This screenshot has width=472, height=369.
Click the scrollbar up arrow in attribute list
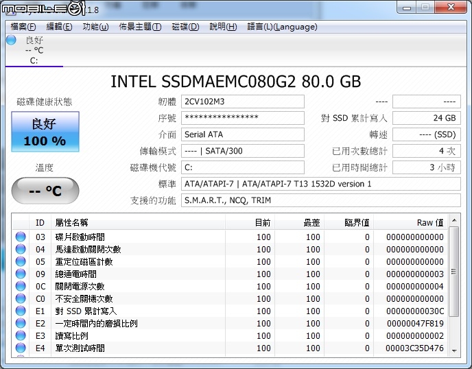click(x=454, y=221)
